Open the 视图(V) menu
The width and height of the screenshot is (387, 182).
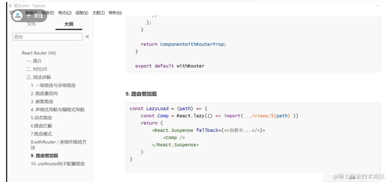point(82,13)
